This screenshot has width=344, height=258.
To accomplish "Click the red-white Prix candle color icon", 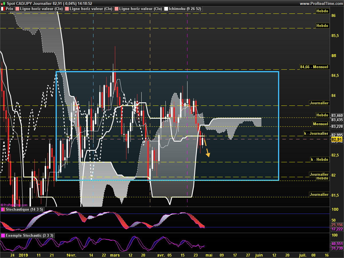I will tap(3, 9).
